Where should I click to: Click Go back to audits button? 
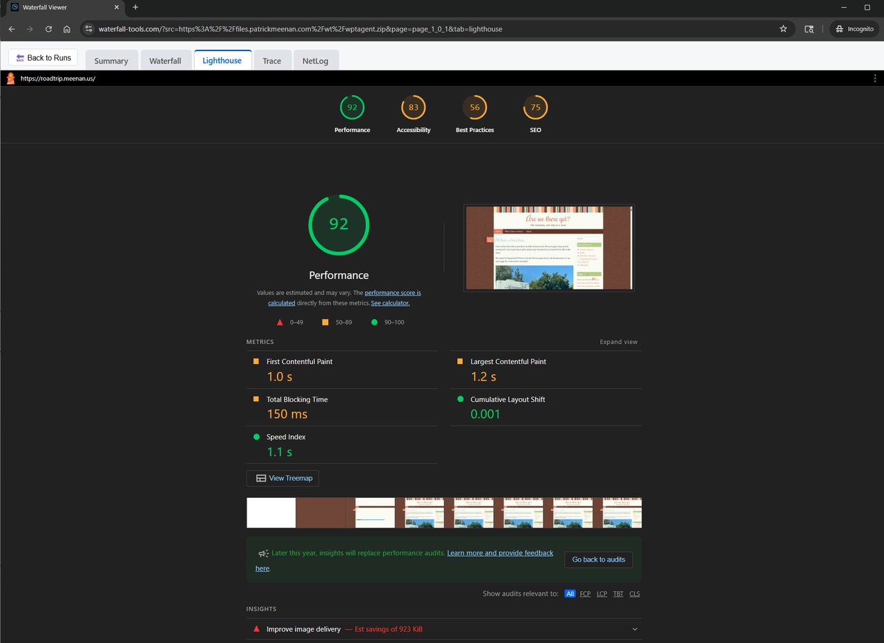[x=598, y=559]
